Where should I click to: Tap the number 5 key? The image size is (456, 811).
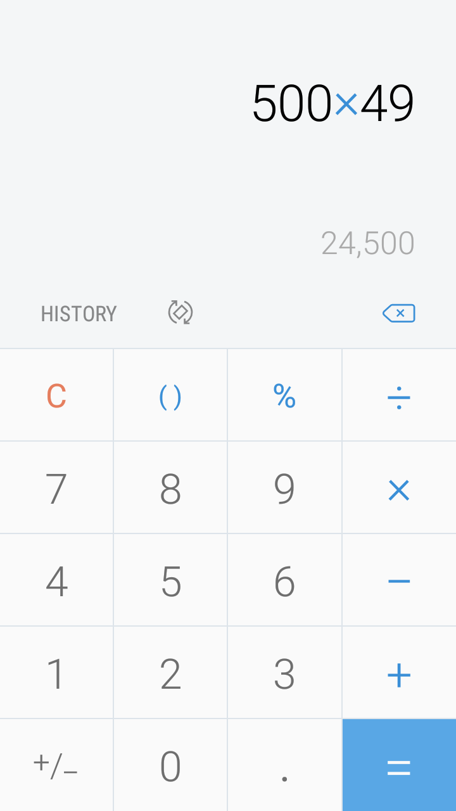[x=170, y=580]
